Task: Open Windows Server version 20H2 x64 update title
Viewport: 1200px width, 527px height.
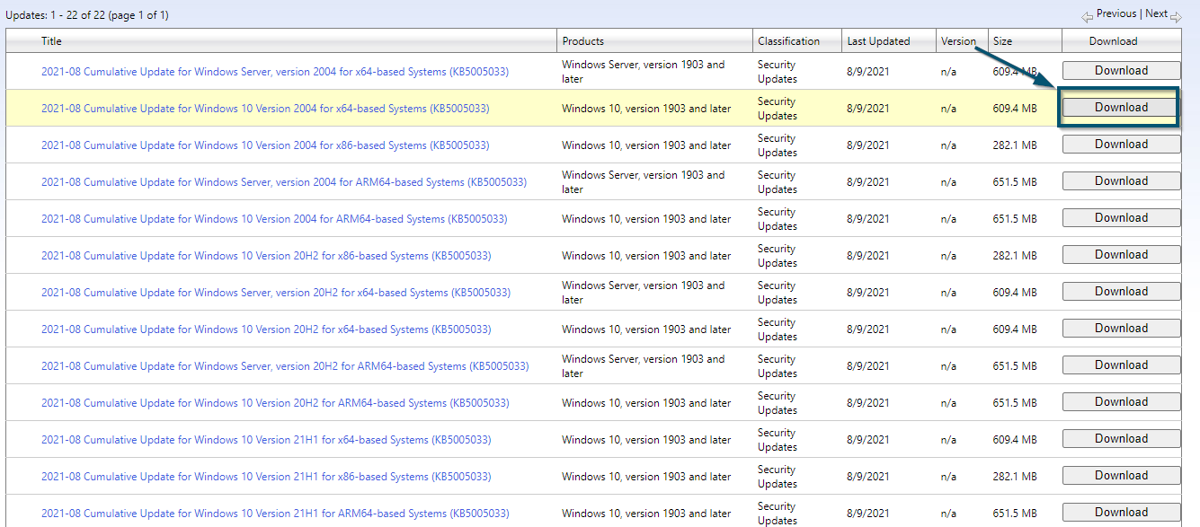Action: (276, 293)
